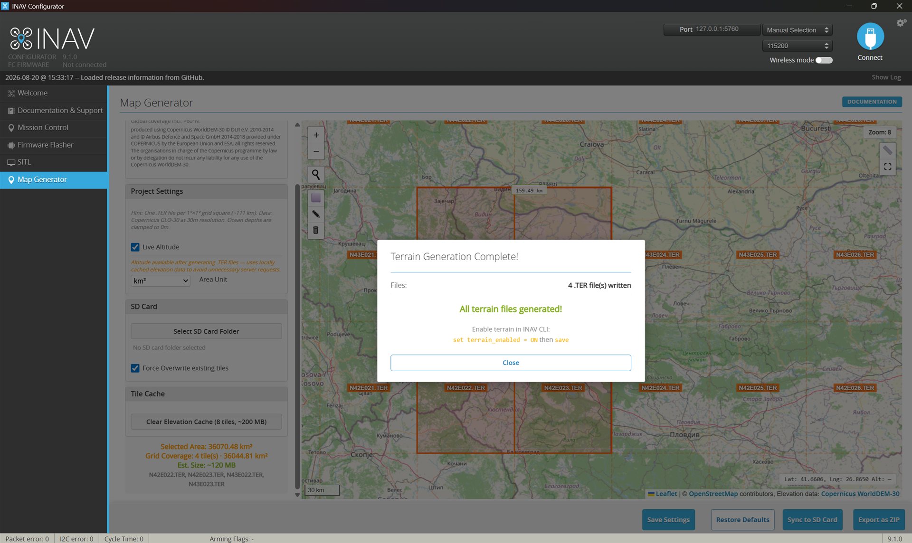This screenshot has width=912, height=543.
Task: Open the Copernicus WorldDEM-30 link
Action: pyautogui.click(x=860, y=494)
